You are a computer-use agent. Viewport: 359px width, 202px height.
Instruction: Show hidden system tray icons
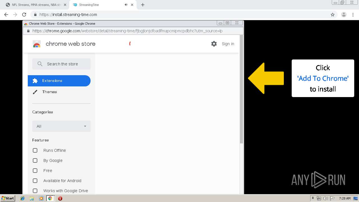313,198
